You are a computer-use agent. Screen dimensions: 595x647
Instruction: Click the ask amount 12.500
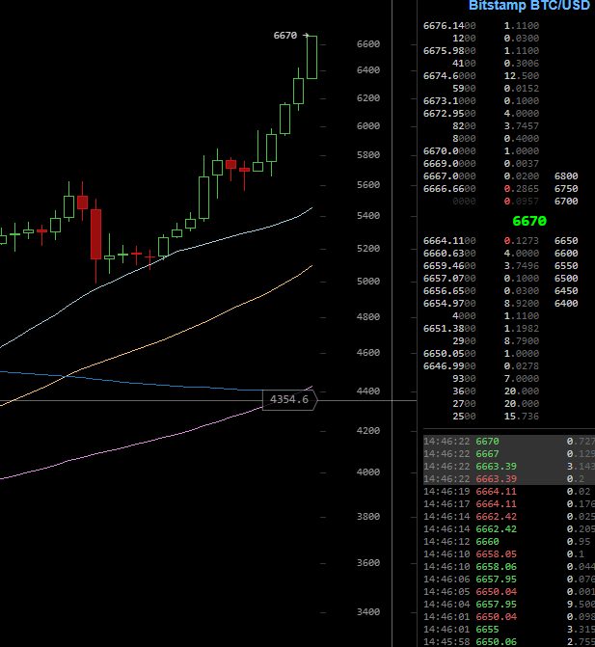522,76
